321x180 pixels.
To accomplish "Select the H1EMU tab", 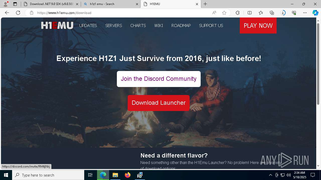I will [x=171, y=4].
